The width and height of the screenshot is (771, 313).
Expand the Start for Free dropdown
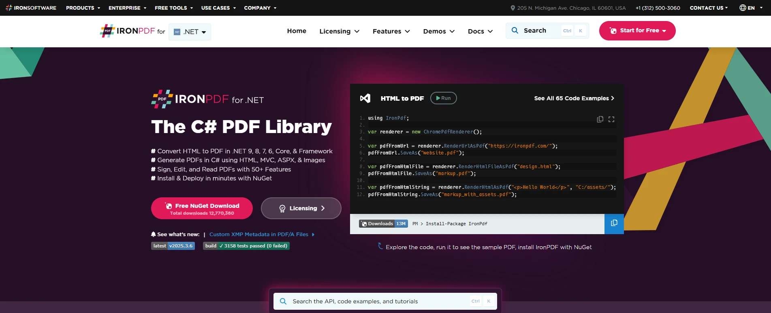tap(664, 31)
